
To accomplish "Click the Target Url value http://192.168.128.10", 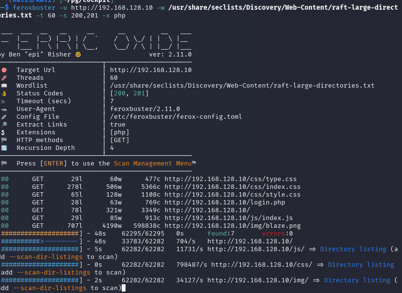I will (151, 70).
